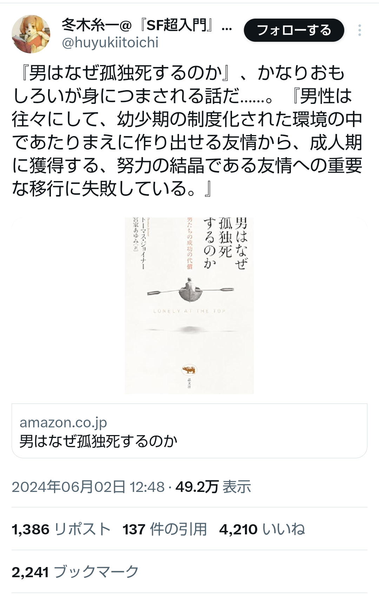This screenshot has height=600, width=379.
Task: Tap the tweet body text
Action: pos(187,131)
